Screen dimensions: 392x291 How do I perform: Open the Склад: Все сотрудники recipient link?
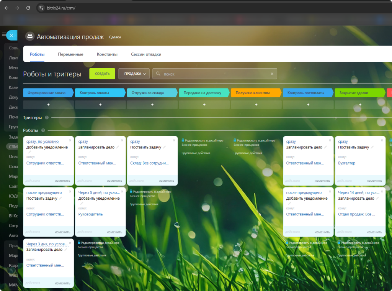click(149, 163)
